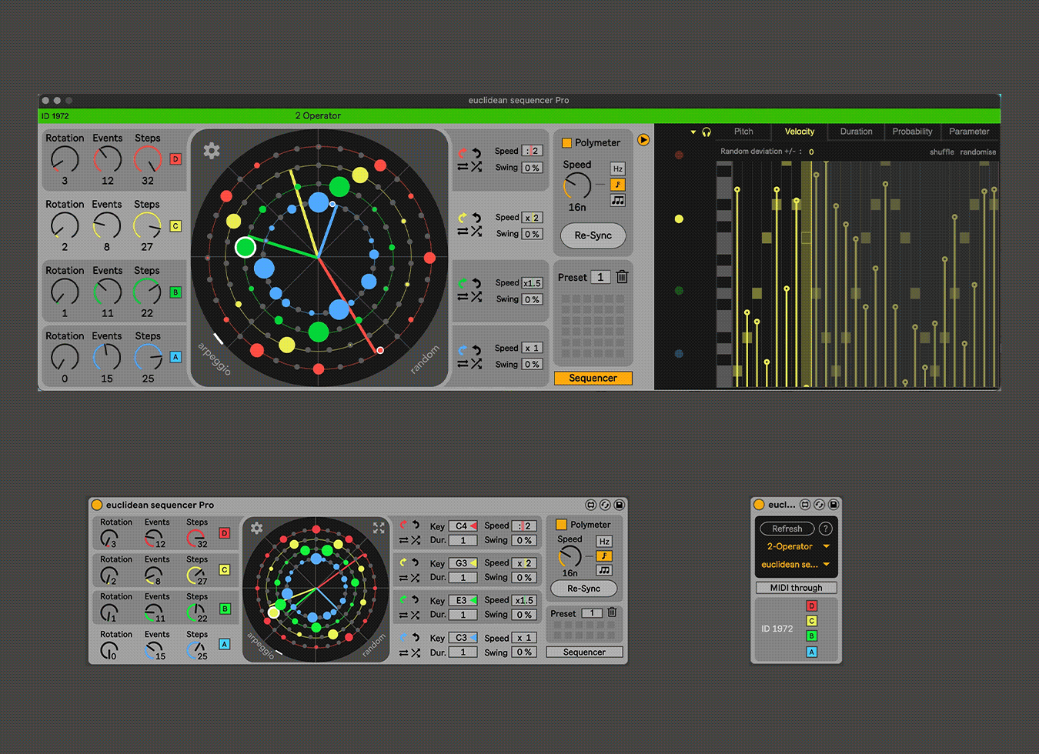Switch to the Probability tab
The width and height of the screenshot is (1039, 754).
click(x=912, y=132)
